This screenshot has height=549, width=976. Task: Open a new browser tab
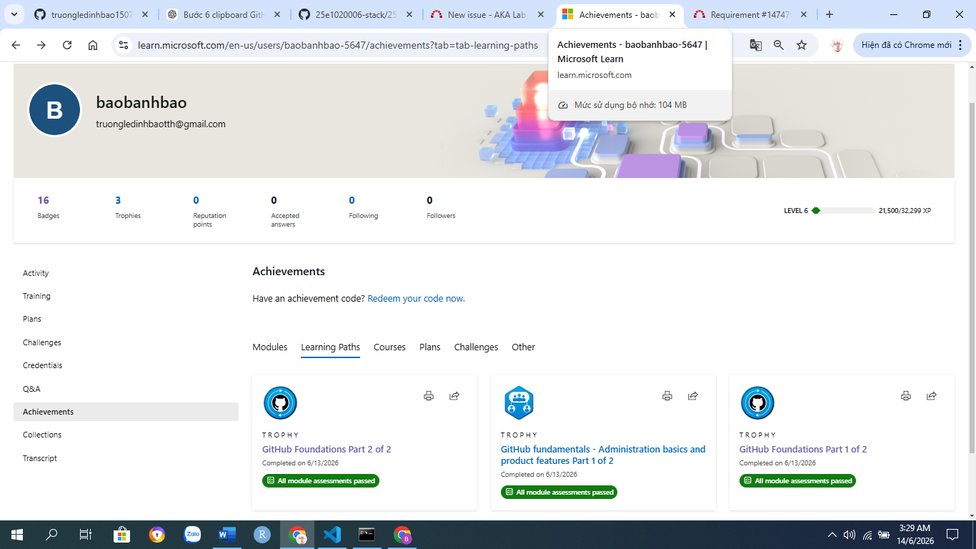(830, 14)
